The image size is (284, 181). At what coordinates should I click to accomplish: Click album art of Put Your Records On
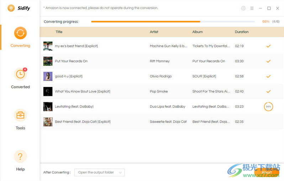(48, 61)
